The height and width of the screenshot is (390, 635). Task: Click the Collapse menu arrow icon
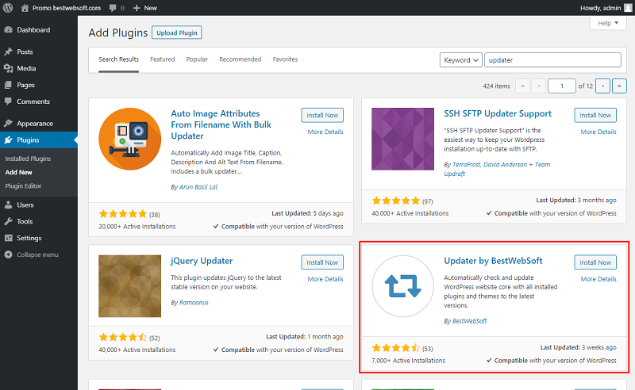click(x=8, y=254)
